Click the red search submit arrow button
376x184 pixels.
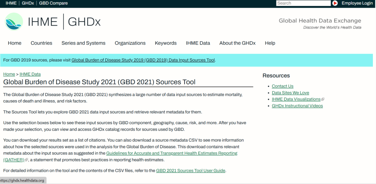pyautogui.click(x=335, y=3)
